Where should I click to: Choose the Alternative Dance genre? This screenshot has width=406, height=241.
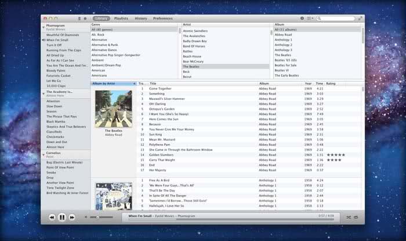coord(104,50)
